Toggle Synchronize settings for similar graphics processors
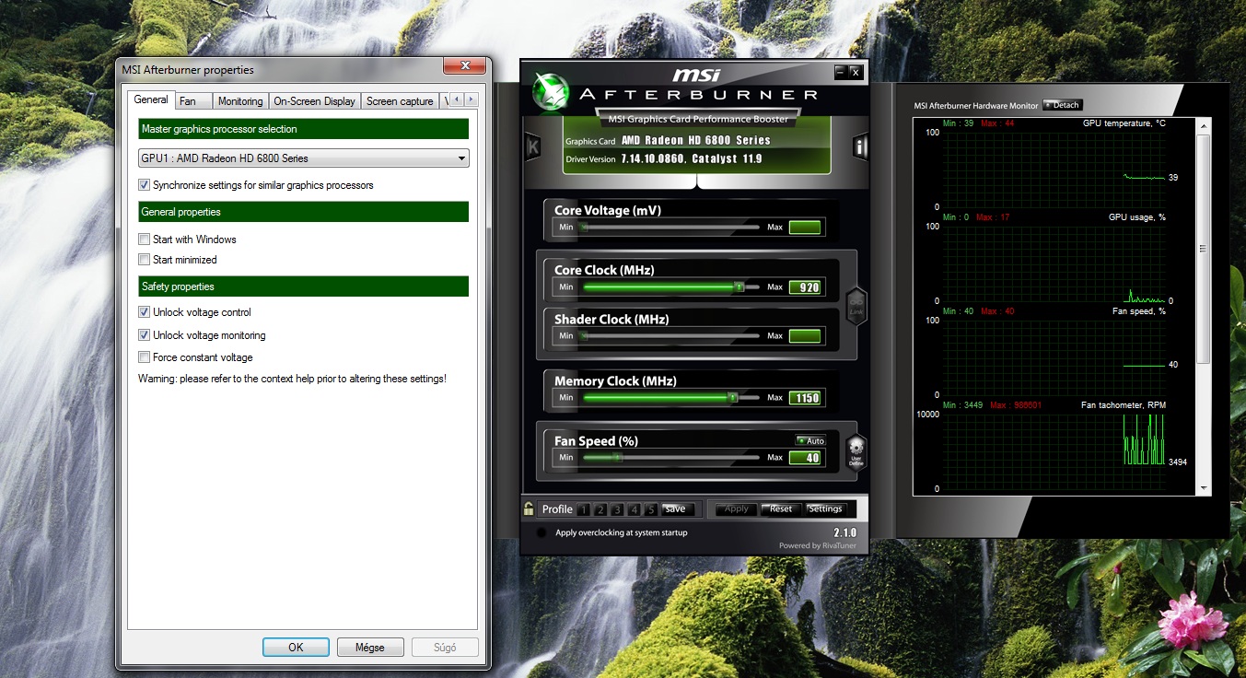 point(144,185)
